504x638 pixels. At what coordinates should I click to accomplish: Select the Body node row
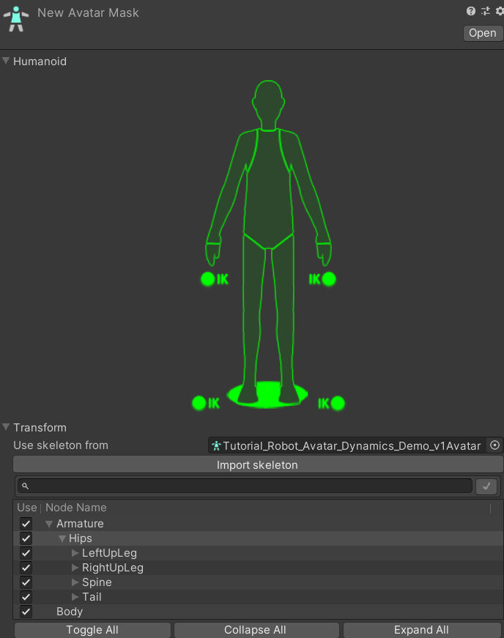[x=258, y=612]
